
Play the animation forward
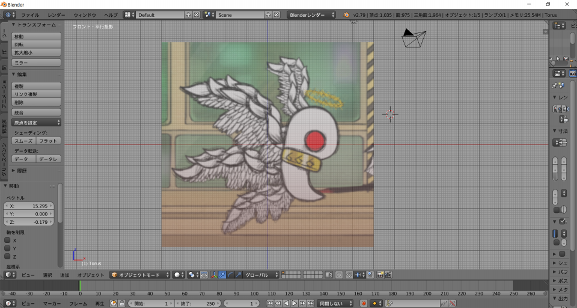tap(295, 303)
